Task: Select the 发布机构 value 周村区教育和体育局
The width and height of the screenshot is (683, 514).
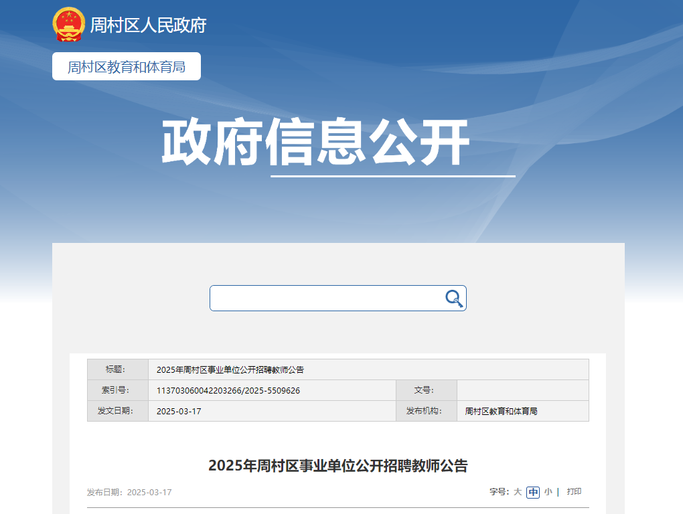Action: pos(501,412)
